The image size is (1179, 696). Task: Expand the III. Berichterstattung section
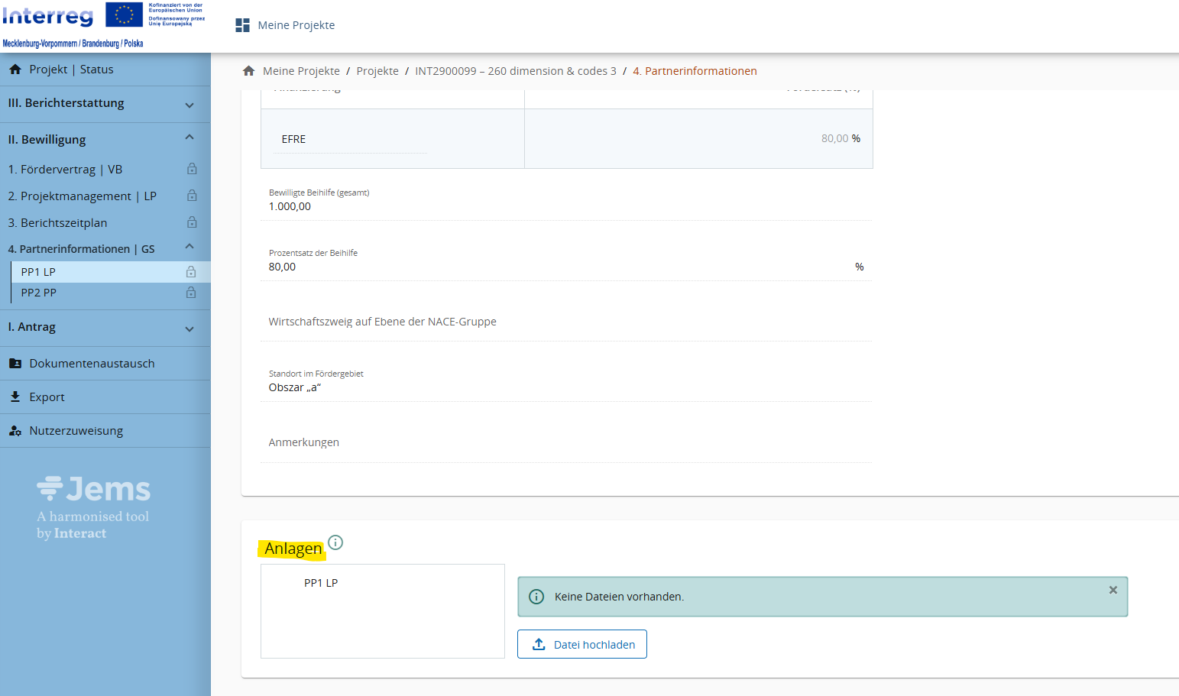coord(189,105)
